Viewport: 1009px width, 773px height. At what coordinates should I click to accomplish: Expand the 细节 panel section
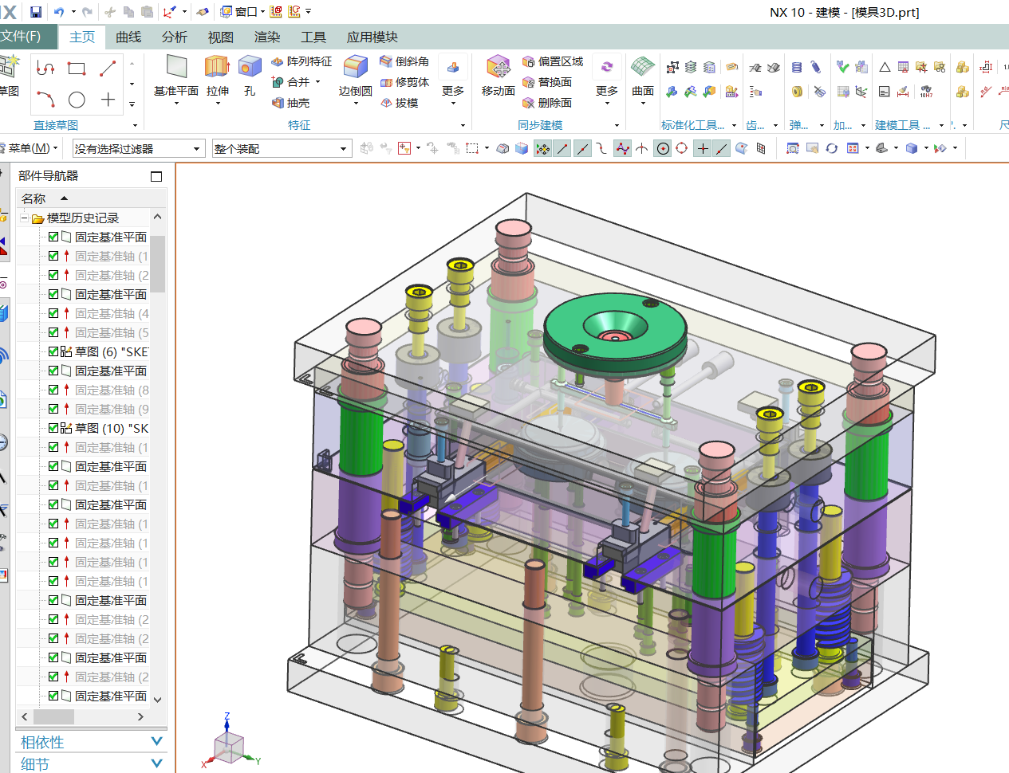tap(157, 763)
